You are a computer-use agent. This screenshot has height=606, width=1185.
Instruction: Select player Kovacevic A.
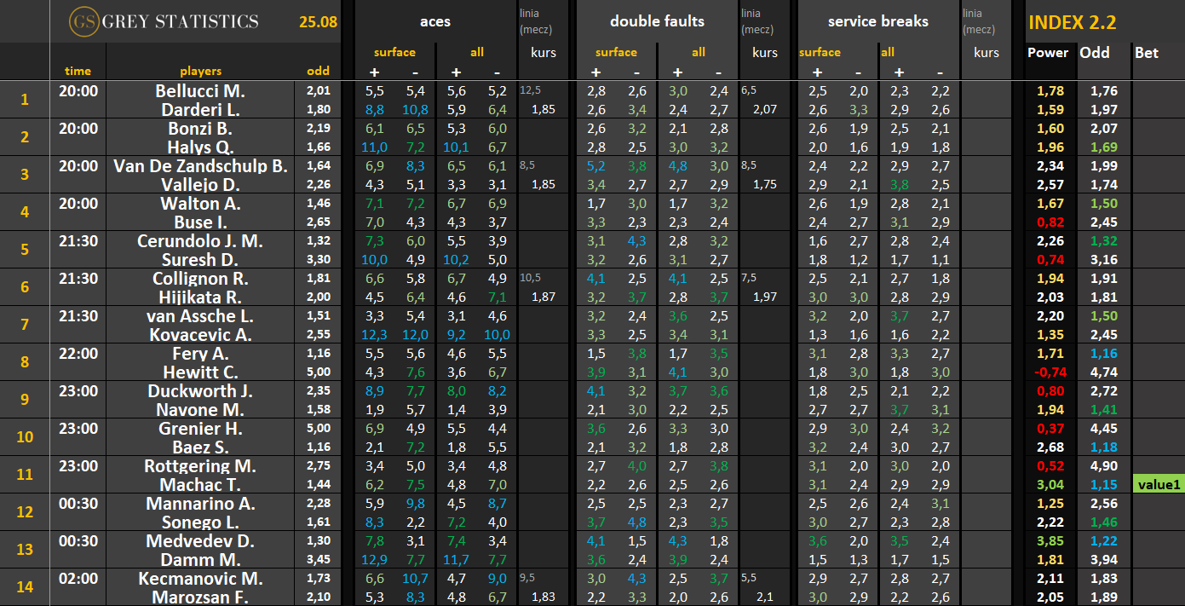[x=200, y=334]
